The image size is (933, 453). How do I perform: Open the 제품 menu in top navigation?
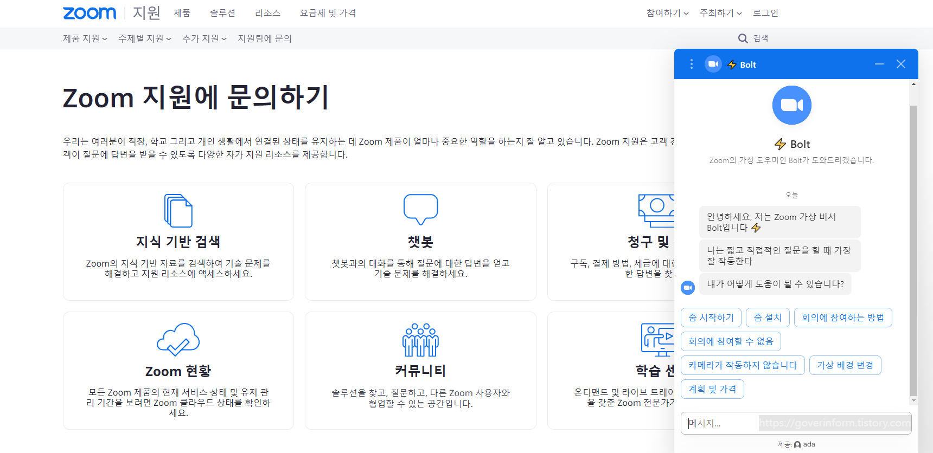[x=182, y=13]
